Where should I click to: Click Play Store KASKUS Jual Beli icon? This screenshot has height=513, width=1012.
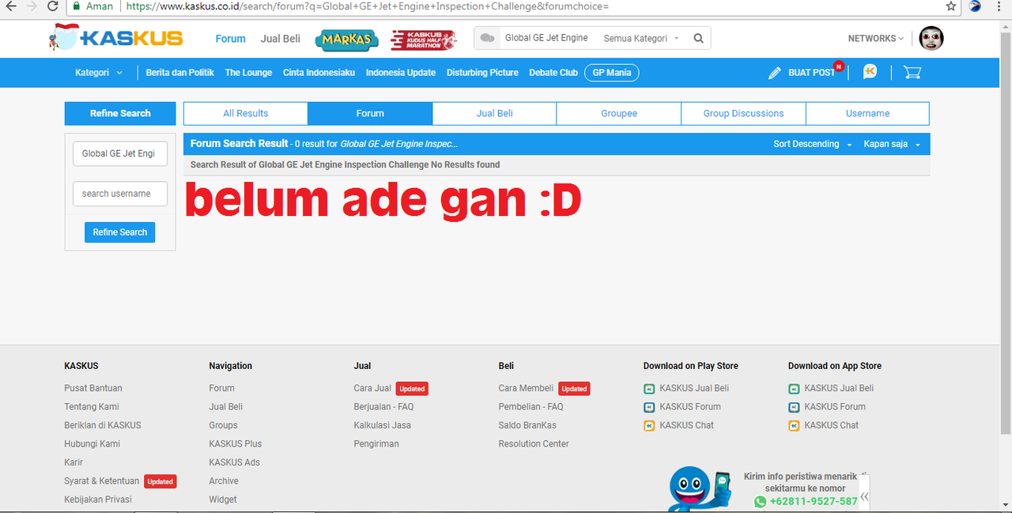tap(649, 389)
